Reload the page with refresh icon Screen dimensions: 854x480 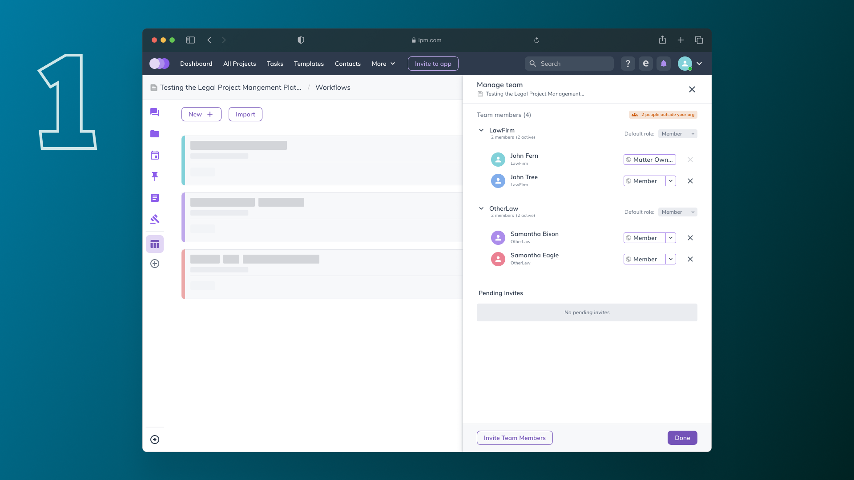[x=536, y=40]
